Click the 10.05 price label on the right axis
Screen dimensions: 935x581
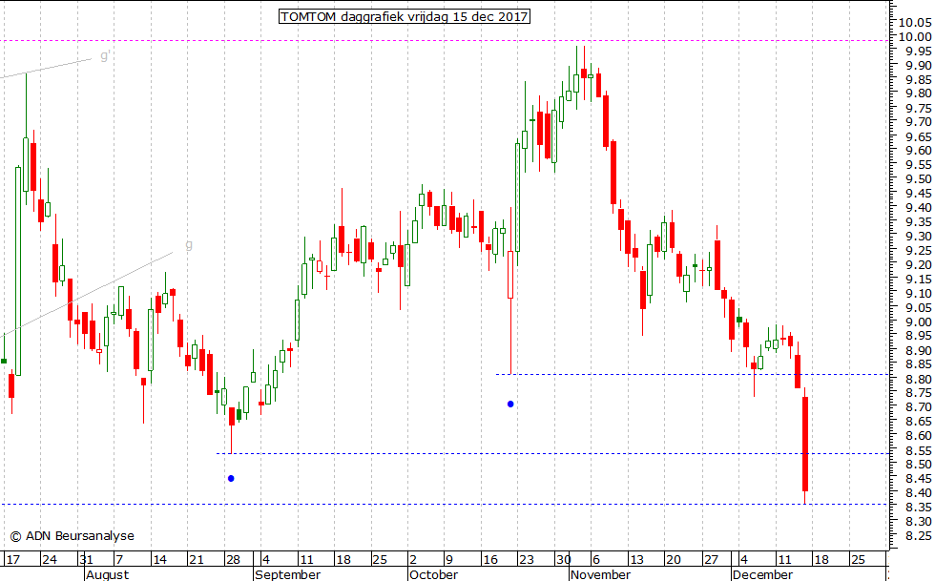pos(915,23)
